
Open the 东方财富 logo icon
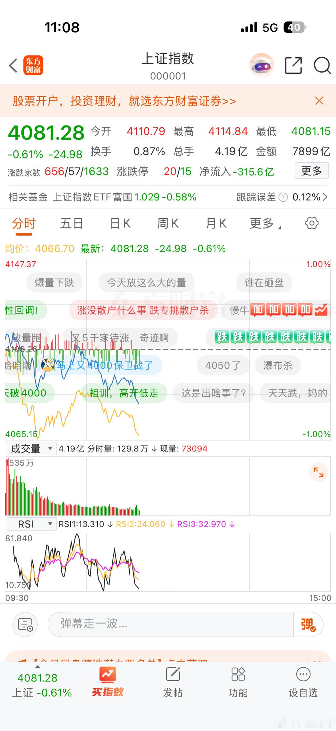[x=33, y=66]
